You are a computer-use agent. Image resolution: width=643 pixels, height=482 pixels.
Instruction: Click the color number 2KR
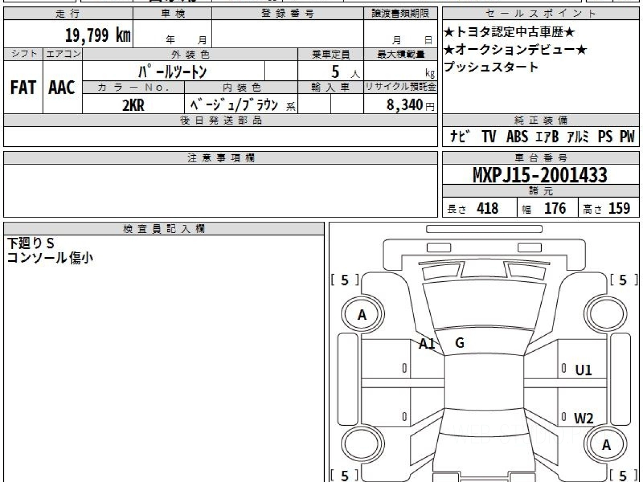pos(133,105)
